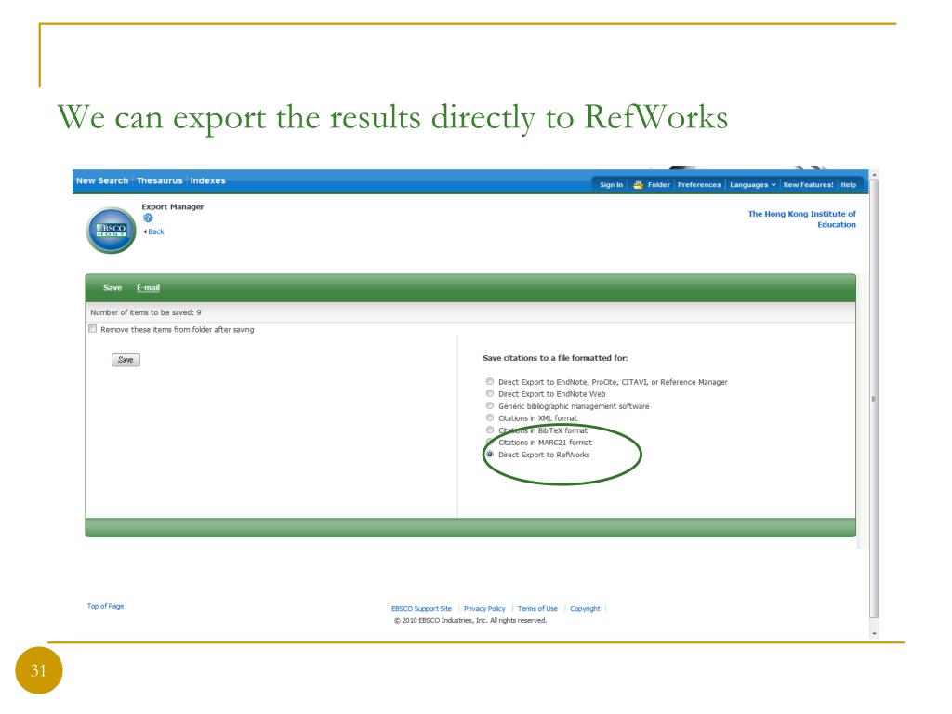Switch to the E-mail tab

(148, 288)
